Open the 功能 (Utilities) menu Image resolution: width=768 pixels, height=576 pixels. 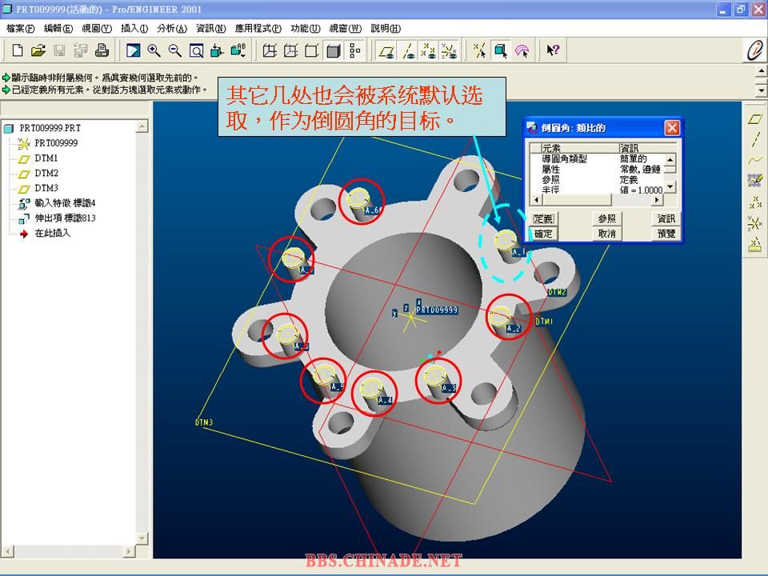(x=305, y=29)
